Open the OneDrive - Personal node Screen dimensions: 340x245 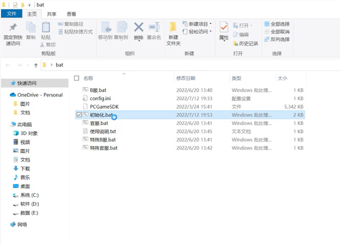[36, 95]
